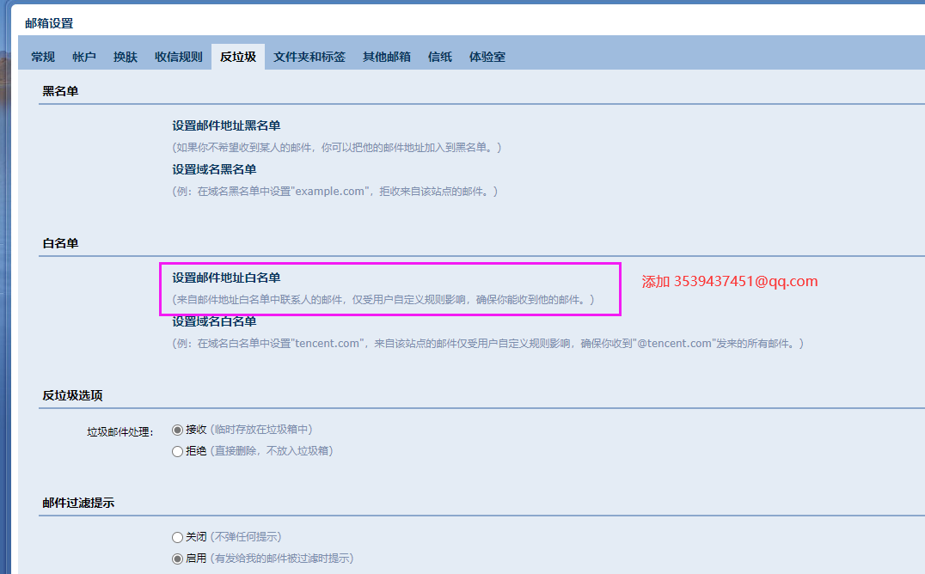The image size is (925, 574).
Task: Go to the 信纸 tab
Action: coord(440,57)
